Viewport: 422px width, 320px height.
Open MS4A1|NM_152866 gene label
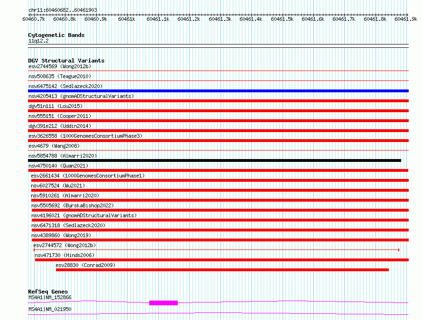point(50,297)
